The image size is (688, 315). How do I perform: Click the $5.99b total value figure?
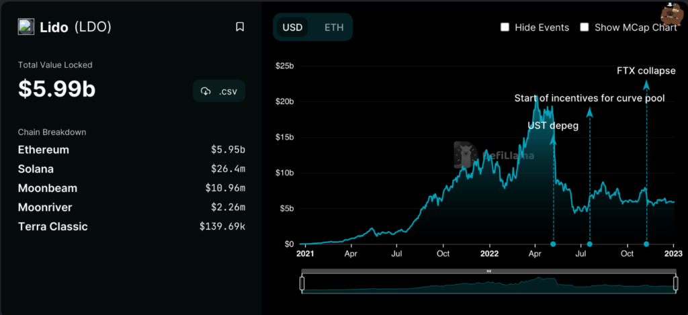click(x=56, y=89)
